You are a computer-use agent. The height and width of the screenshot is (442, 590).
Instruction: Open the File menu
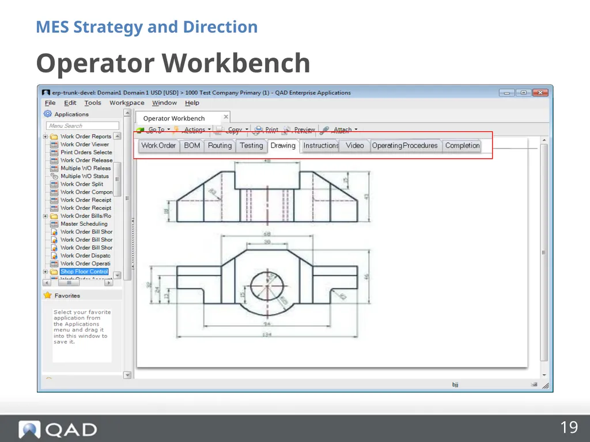[x=50, y=102]
